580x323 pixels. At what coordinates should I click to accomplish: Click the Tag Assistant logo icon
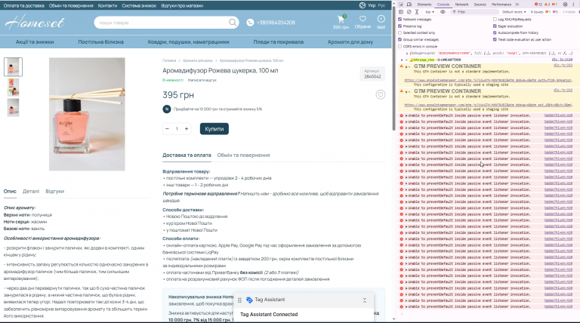[x=249, y=300]
